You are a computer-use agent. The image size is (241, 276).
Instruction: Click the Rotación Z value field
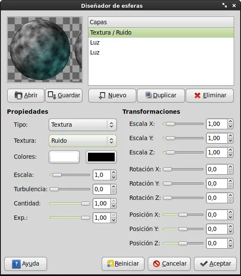(x=216, y=198)
